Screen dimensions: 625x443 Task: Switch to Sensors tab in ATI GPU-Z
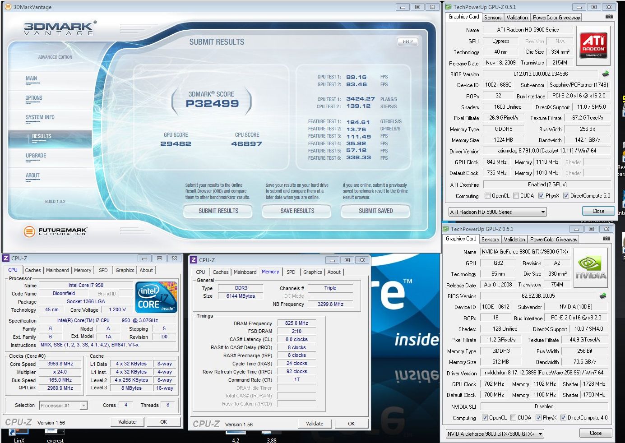click(x=493, y=18)
